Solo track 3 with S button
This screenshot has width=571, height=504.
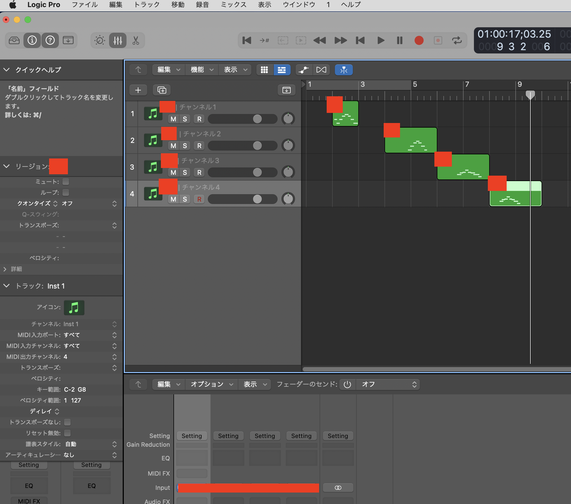(185, 172)
